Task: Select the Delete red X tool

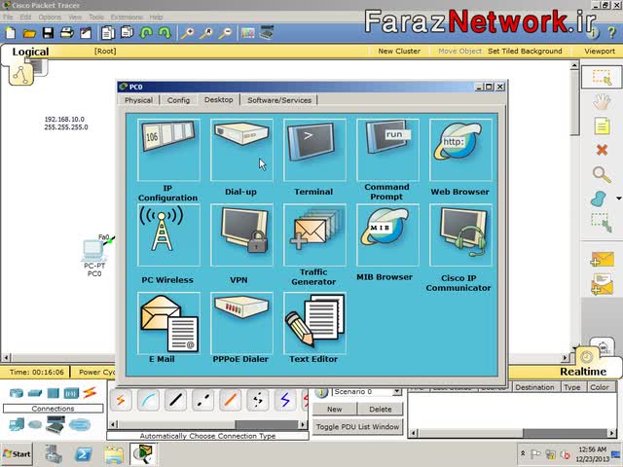Action: (602, 150)
